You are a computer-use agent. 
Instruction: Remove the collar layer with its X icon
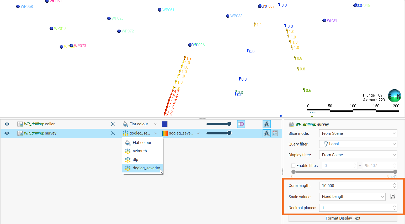(113, 124)
